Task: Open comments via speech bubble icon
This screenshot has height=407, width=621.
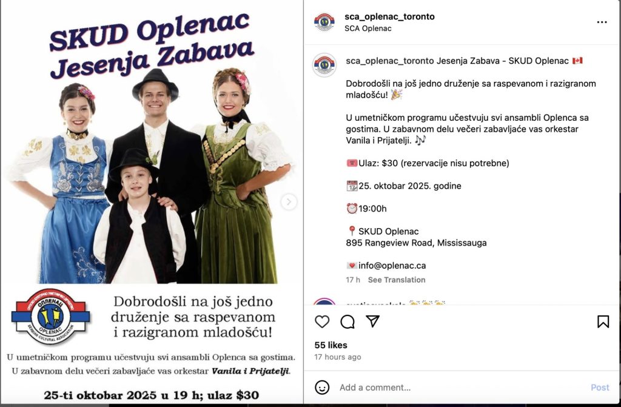Action: (x=347, y=322)
